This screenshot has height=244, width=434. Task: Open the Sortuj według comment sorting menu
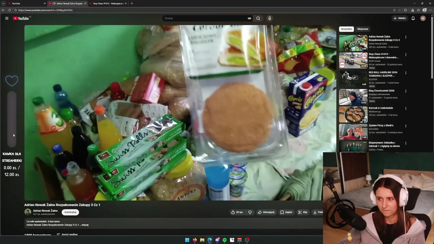67,235
